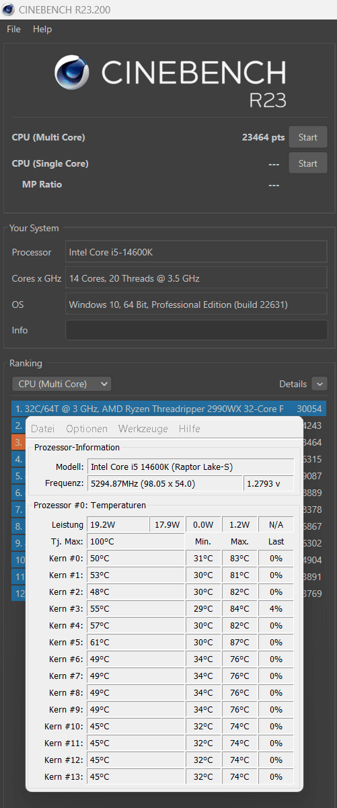Image resolution: width=337 pixels, height=808 pixels.
Task: Click the Modell field in Core Temp
Action: [x=190, y=467]
